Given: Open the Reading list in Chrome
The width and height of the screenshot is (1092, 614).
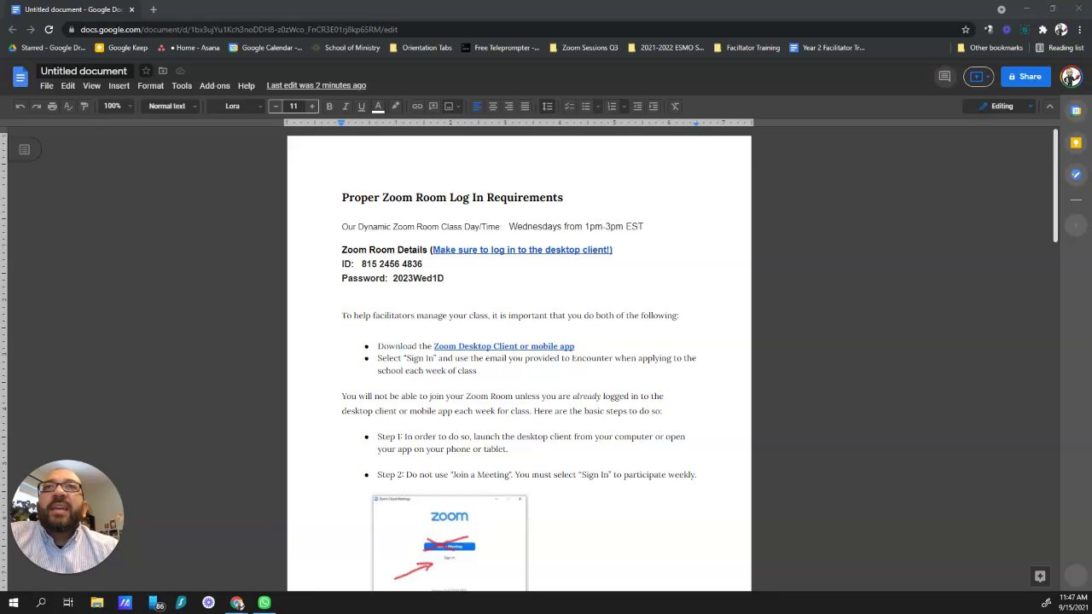Looking at the screenshot, I should click(x=1060, y=48).
